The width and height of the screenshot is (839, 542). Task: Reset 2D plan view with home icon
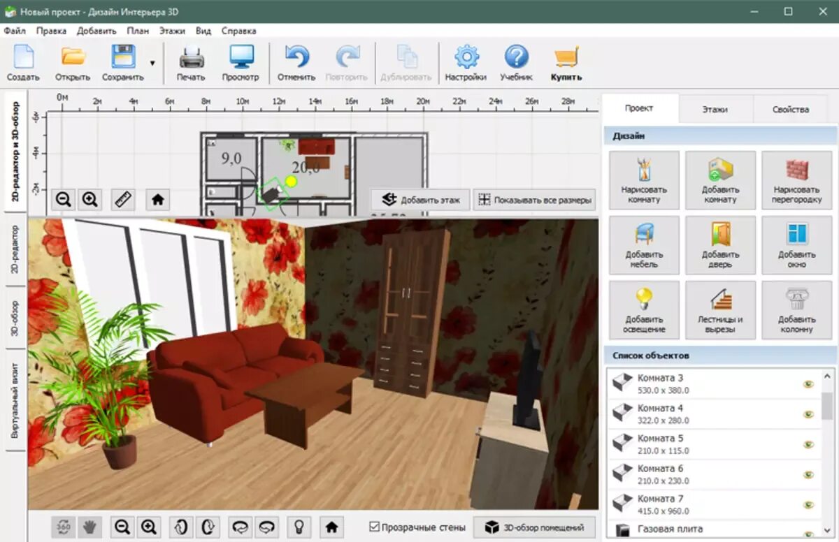[x=158, y=200]
